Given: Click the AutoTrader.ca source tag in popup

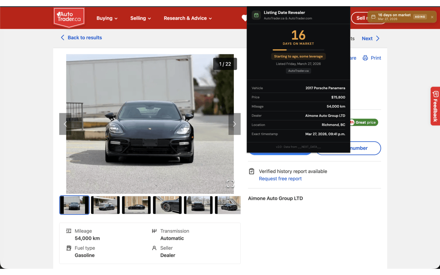Looking at the screenshot, I should click(298, 71).
